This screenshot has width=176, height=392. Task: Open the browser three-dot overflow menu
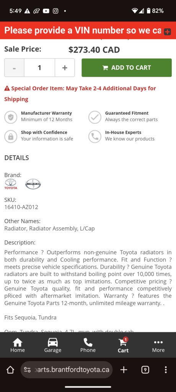(x=166, y=370)
